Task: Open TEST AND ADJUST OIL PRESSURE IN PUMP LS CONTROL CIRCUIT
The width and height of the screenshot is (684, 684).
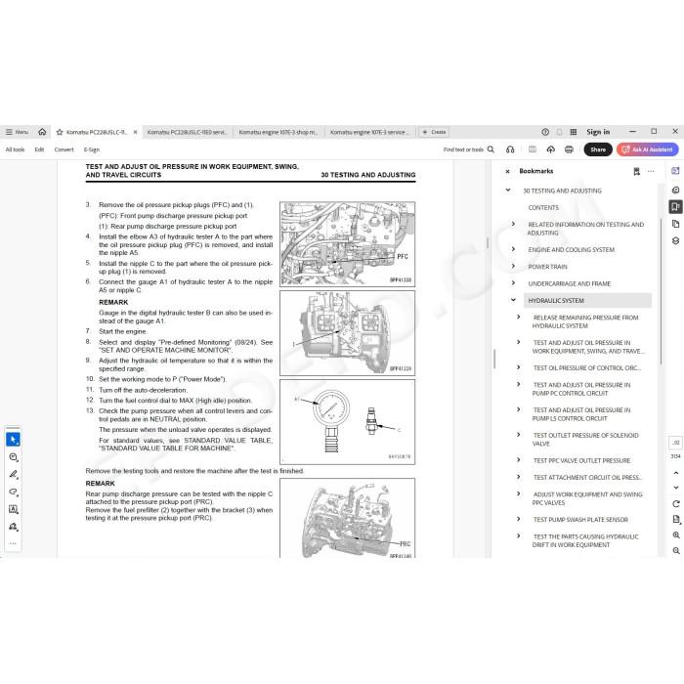Action: [x=581, y=414]
